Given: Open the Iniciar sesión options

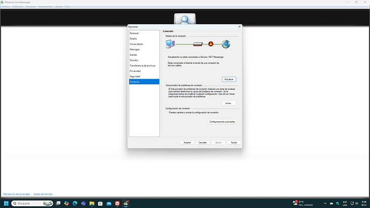Looking at the screenshot, I should [x=144, y=44].
